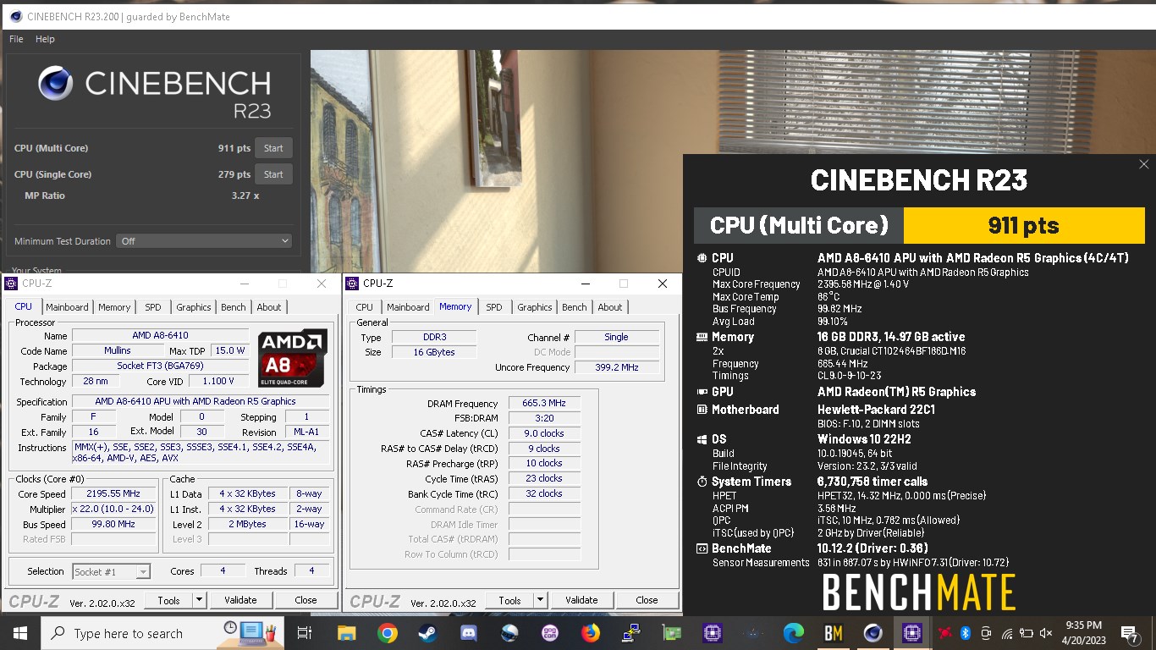Open GOG Galaxy from the taskbar
The width and height of the screenshot is (1156, 650).
coord(550,633)
